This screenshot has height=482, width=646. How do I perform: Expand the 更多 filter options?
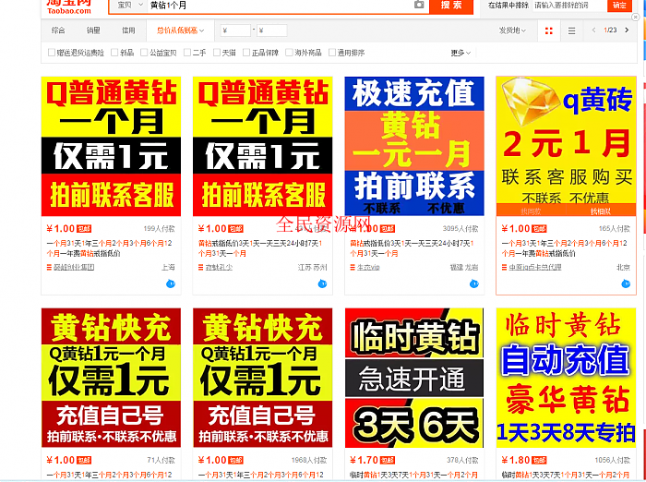click(x=461, y=53)
